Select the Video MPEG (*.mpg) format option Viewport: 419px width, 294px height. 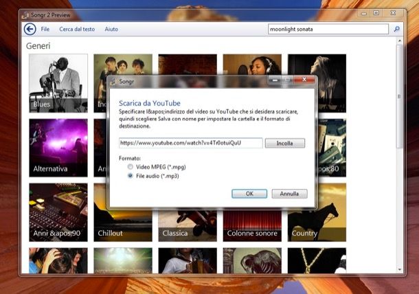[130, 167]
